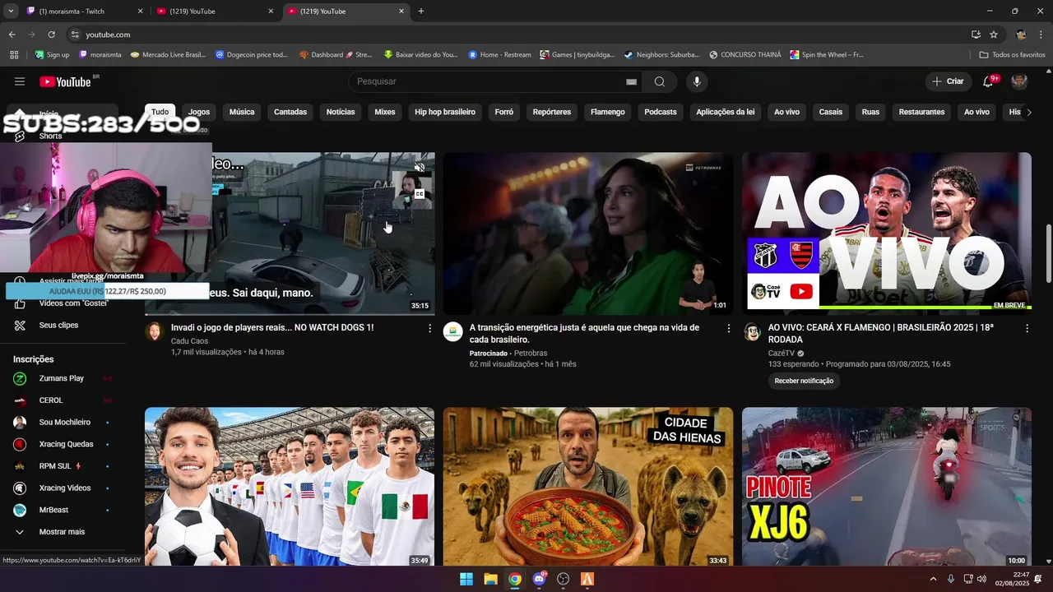1053x592 pixels.
Task: Open Todos os favoritos folder
Action: click(1013, 55)
